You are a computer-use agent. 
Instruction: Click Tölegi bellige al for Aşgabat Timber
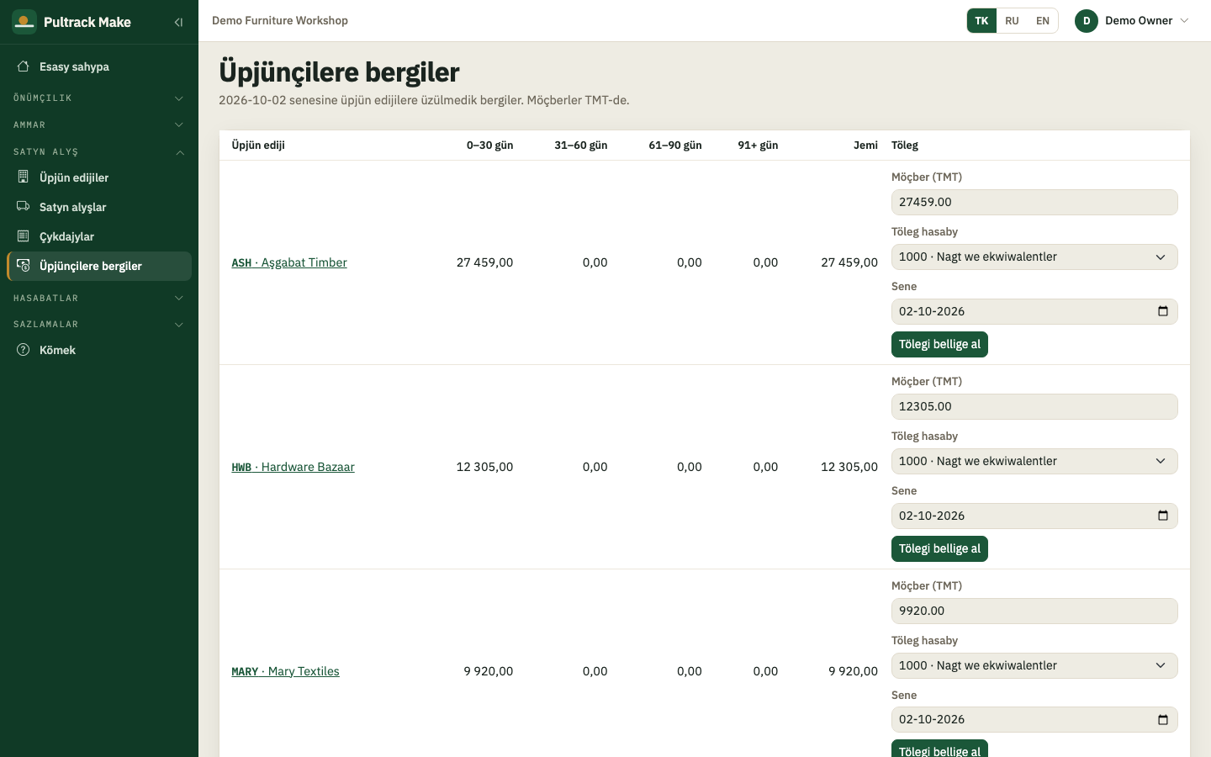[x=939, y=344]
